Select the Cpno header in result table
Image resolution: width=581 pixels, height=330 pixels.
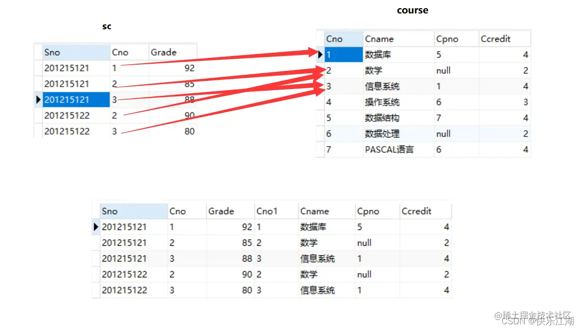(x=377, y=211)
